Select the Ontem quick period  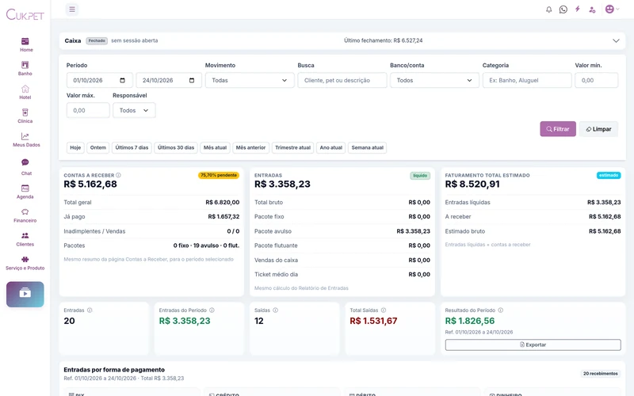click(97, 148)
